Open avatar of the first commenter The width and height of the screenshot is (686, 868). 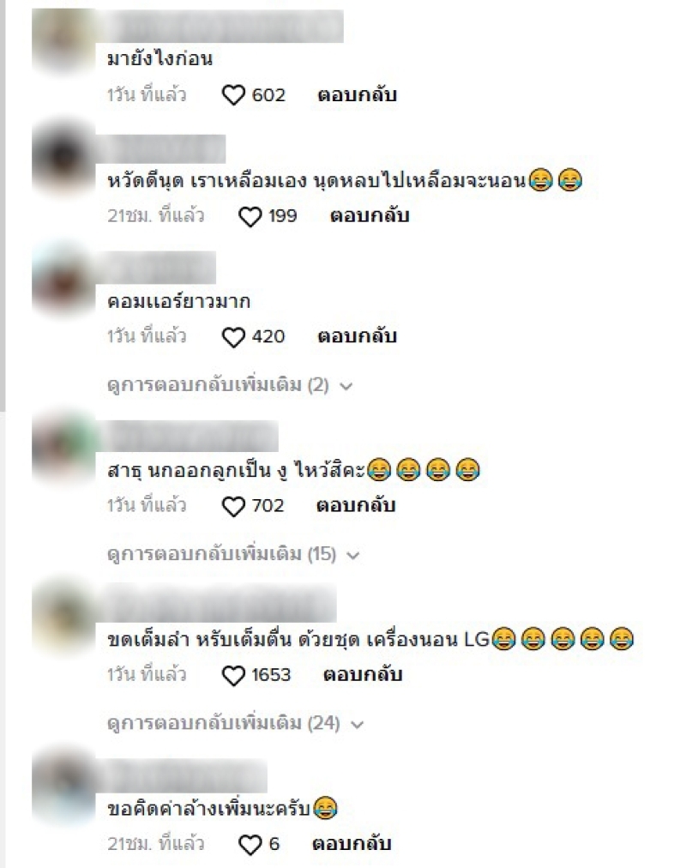click(x=63, y=41)
